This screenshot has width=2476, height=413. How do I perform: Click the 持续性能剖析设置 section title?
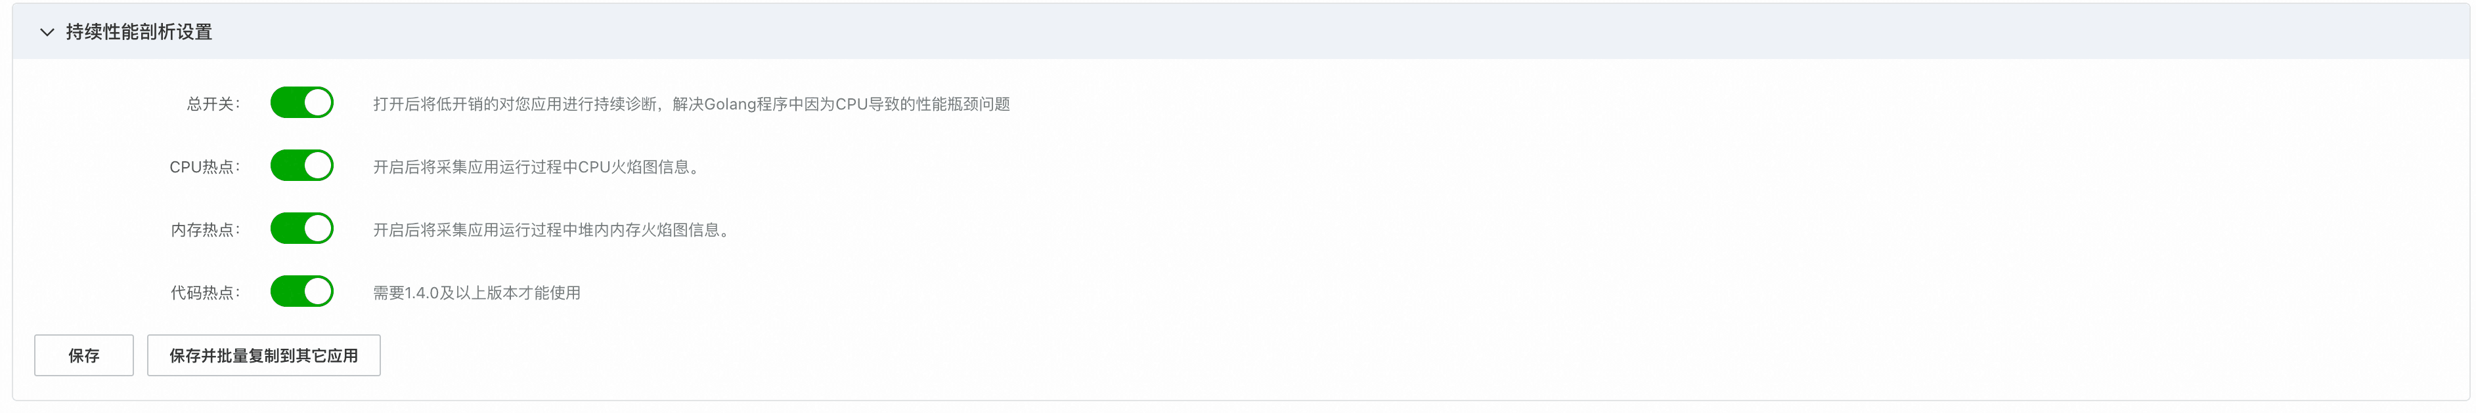pyautogui.click(x=139, y=33)
